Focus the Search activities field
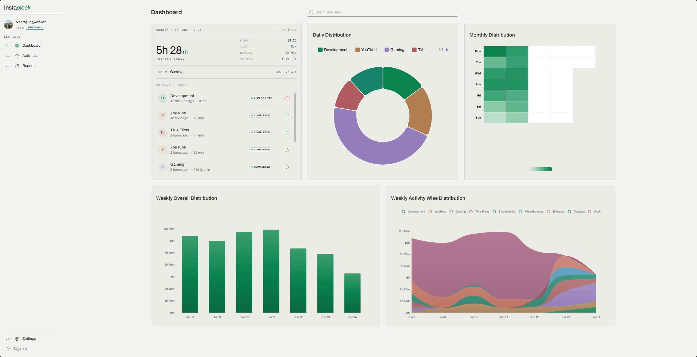The width and height of the screenshot is (697, 357). tap(382, 12)
